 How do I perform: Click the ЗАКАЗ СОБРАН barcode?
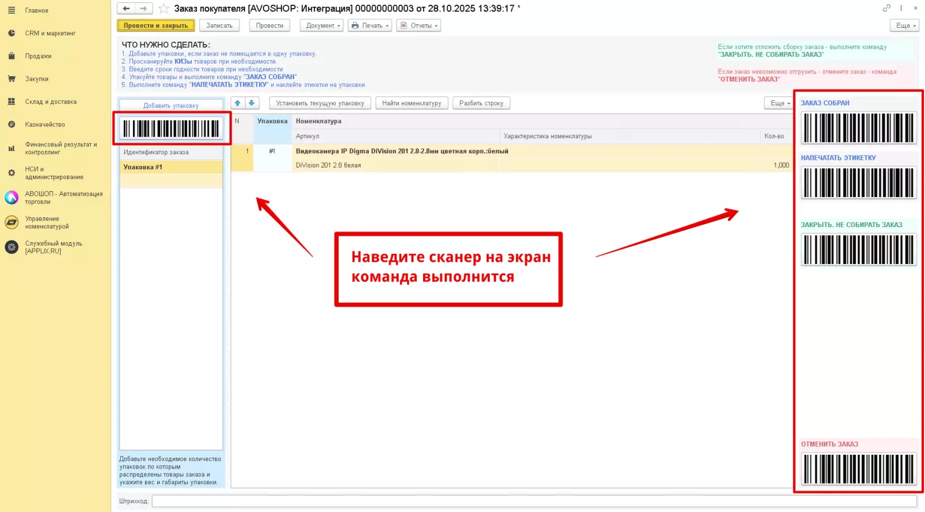859,128
